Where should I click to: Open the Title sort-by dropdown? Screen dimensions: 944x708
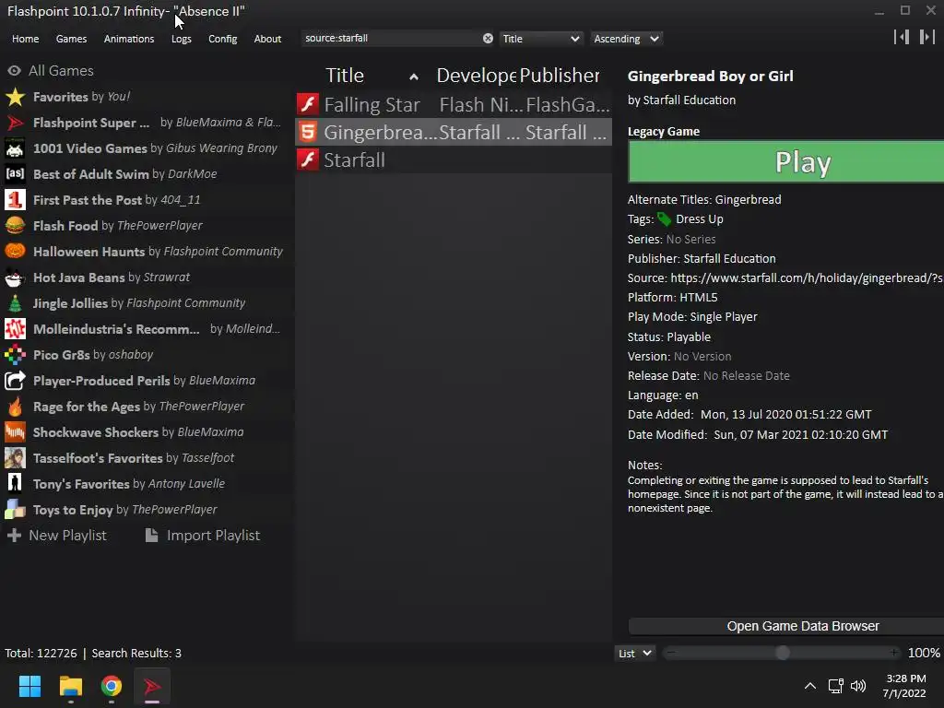coord(540,39)
